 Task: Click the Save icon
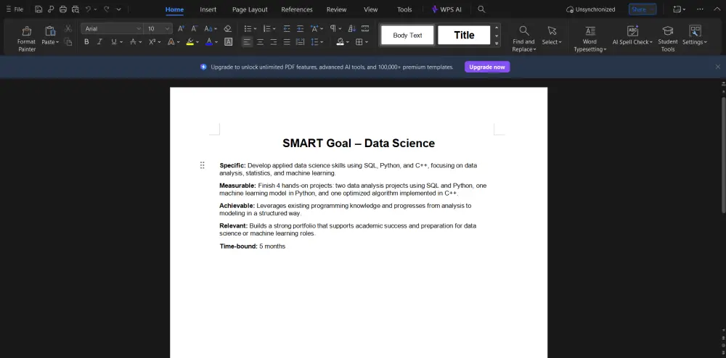coord(39,9)
